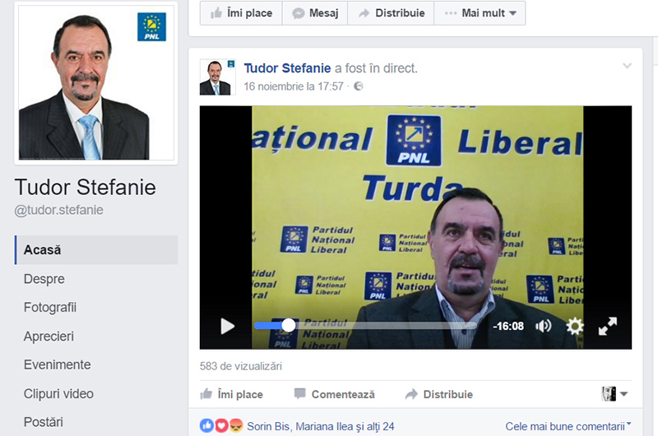This screenshot has height=436, width=658.
Task: Click the -16:08 remaining time label
Action: 508,326
